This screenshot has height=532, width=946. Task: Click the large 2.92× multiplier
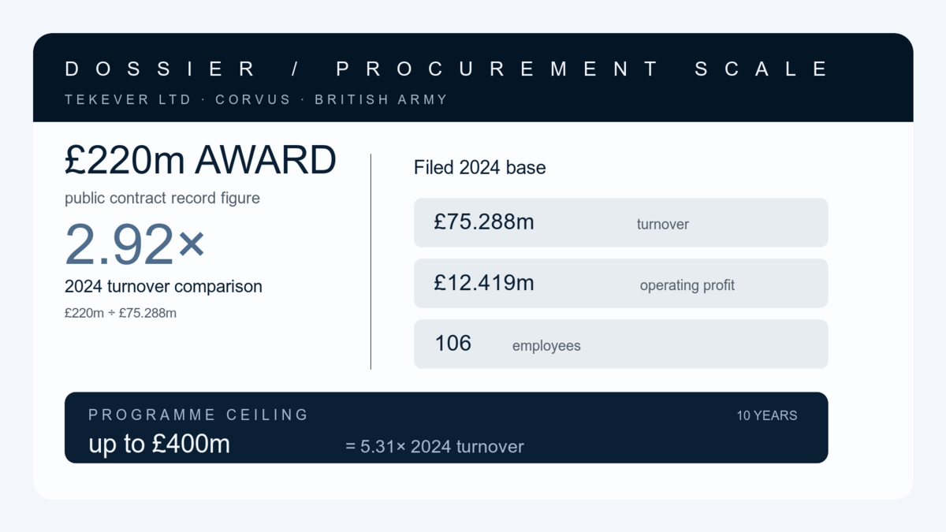[135, 244]
